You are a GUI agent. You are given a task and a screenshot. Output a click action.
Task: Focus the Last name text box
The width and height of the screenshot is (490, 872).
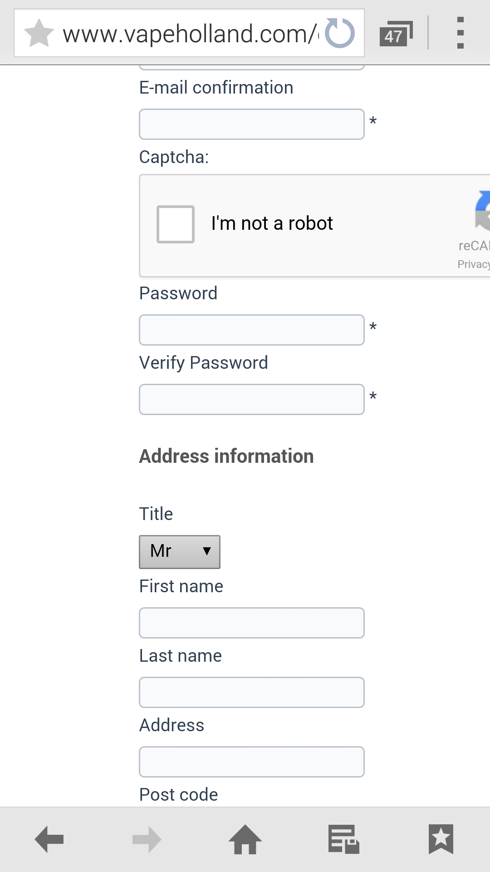coord(251,692)
